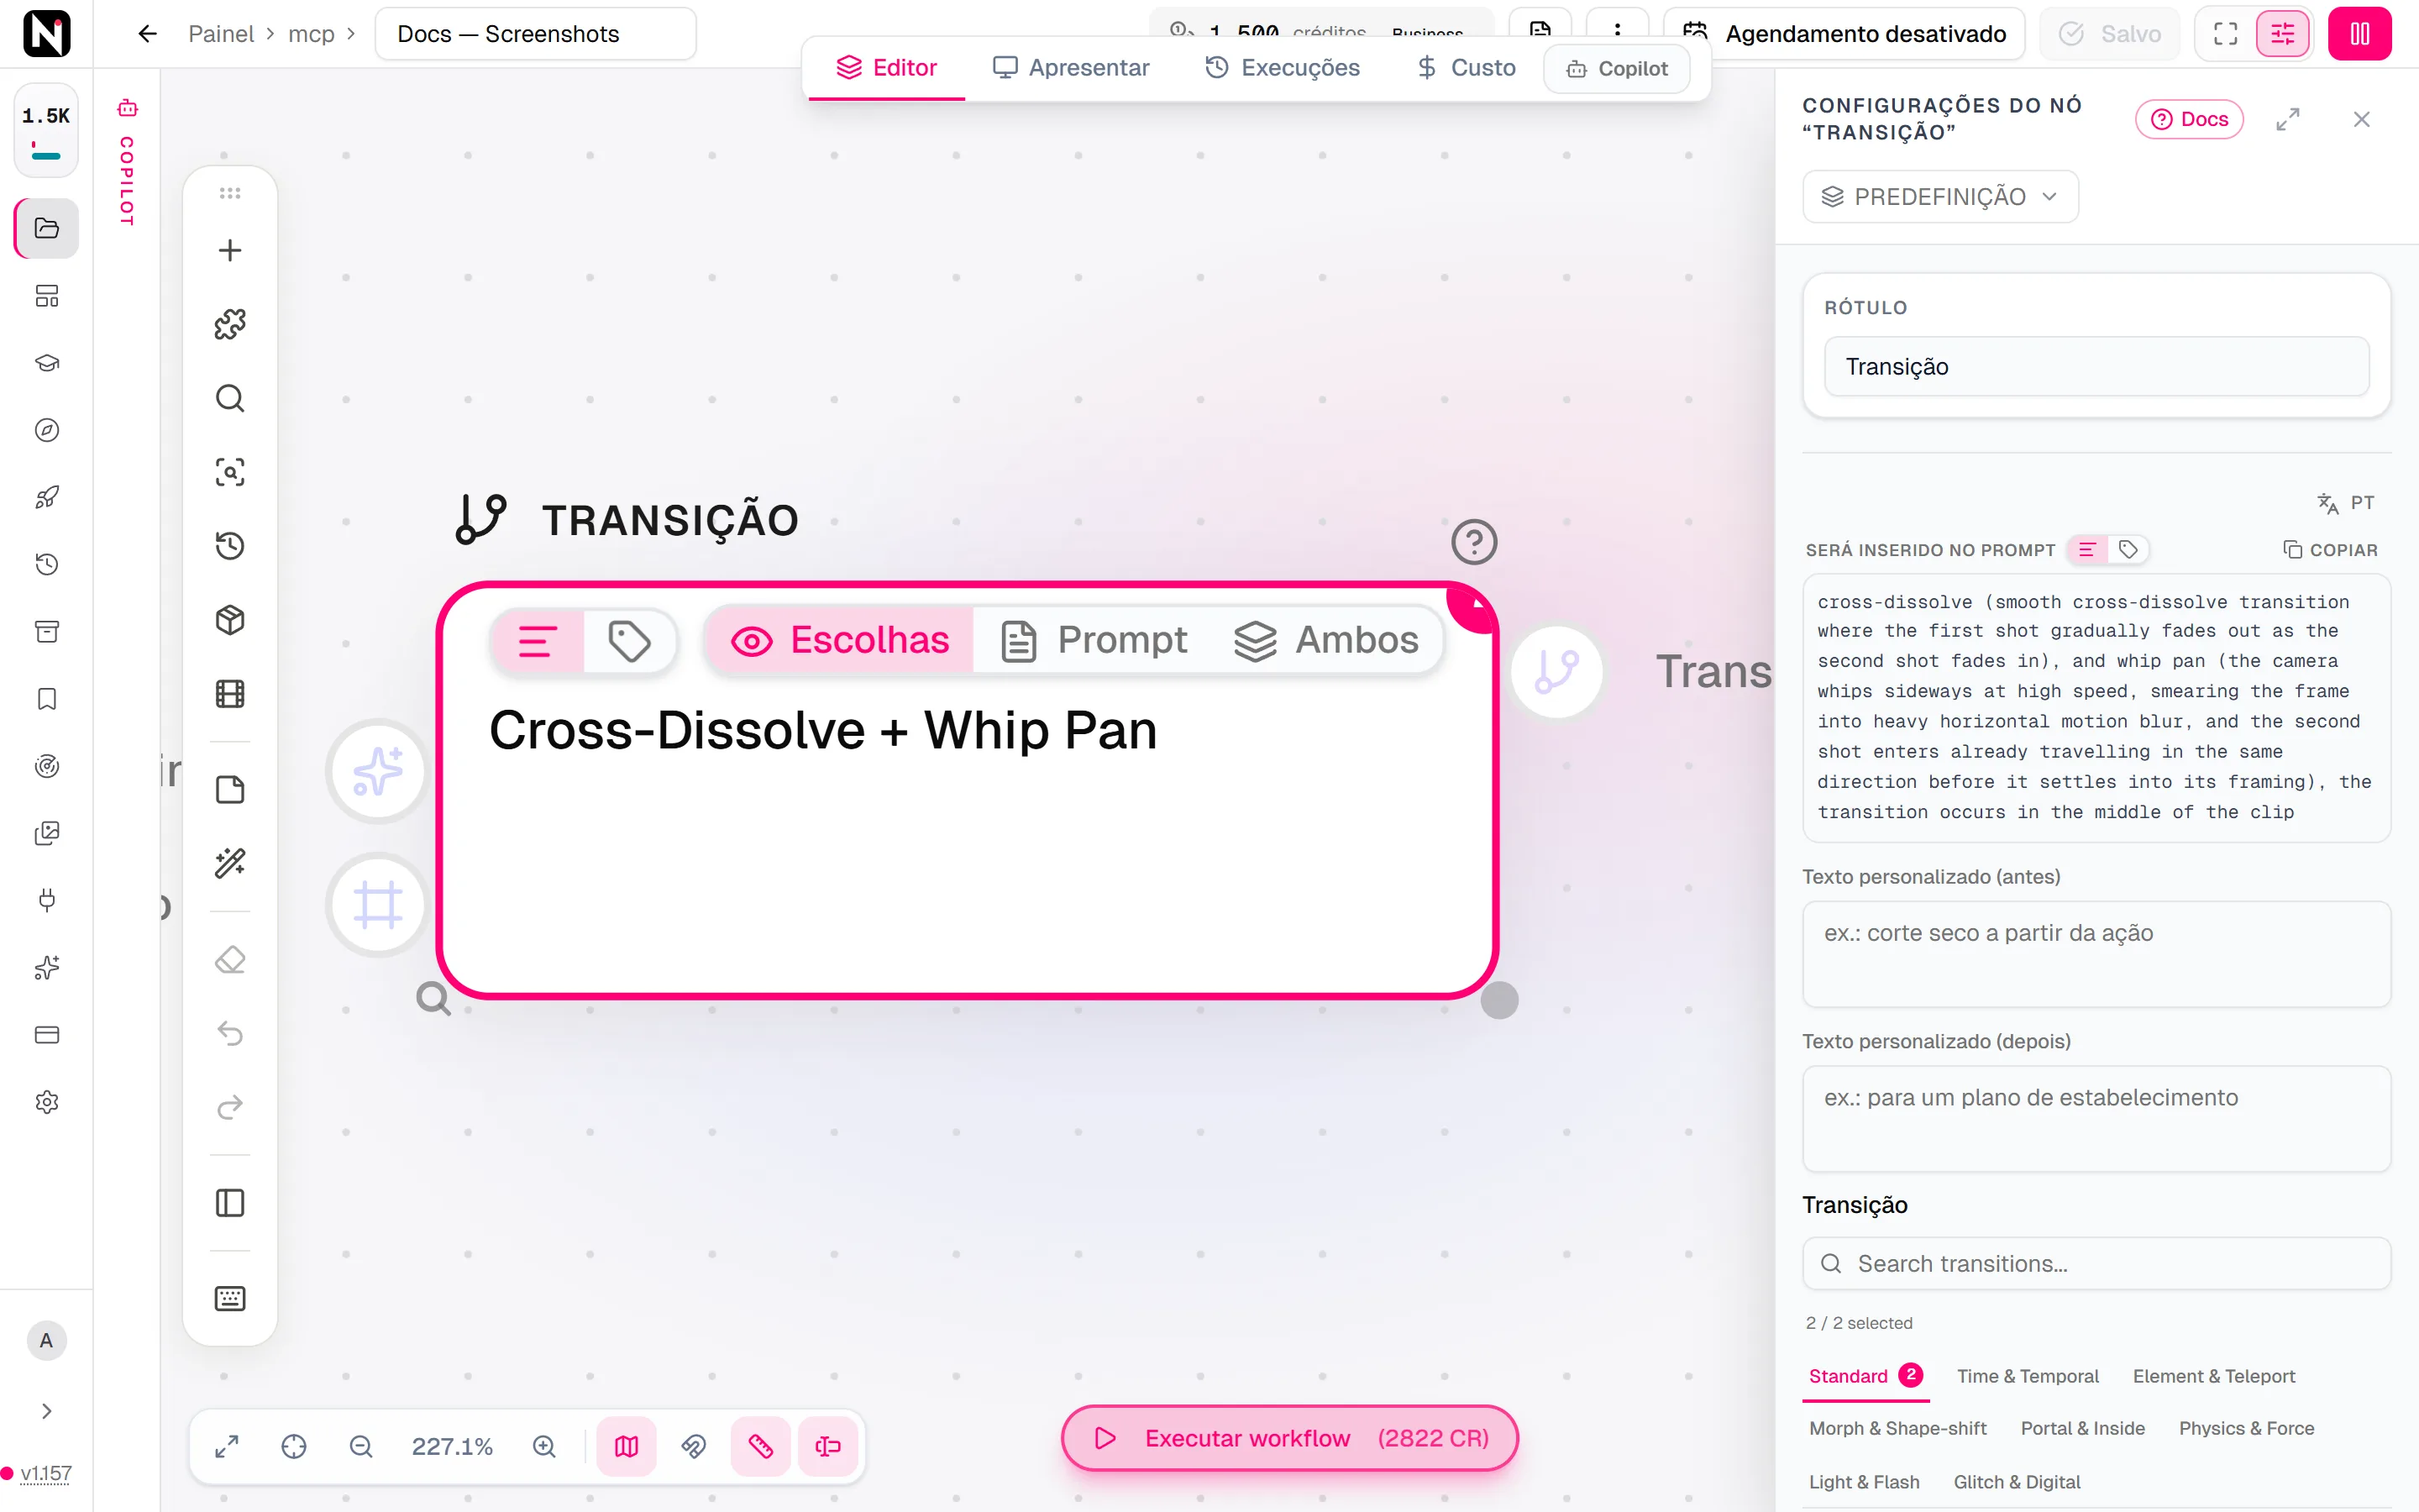Click the Copilot button in top bar
This screenshot has height=1512, width=2419.
coord(1618,68)
